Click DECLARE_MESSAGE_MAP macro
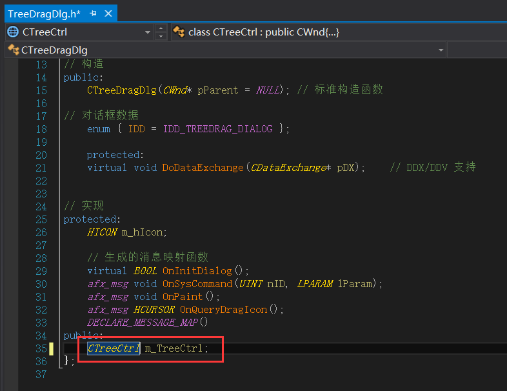 [x=143, y=323]
